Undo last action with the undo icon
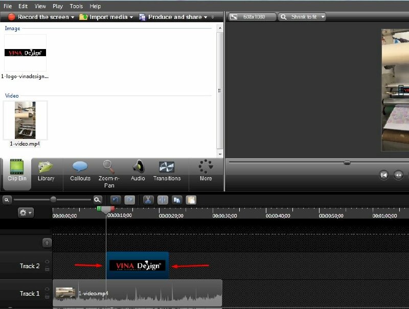Viewport: 409px width, 309px height. pyautogui.click(x=116, y=200)
